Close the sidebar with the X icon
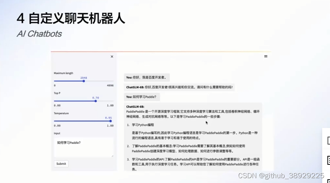Image resolution: width=330 pixels, height=183 pixels. pyautogui.click(x=112, y=57)
